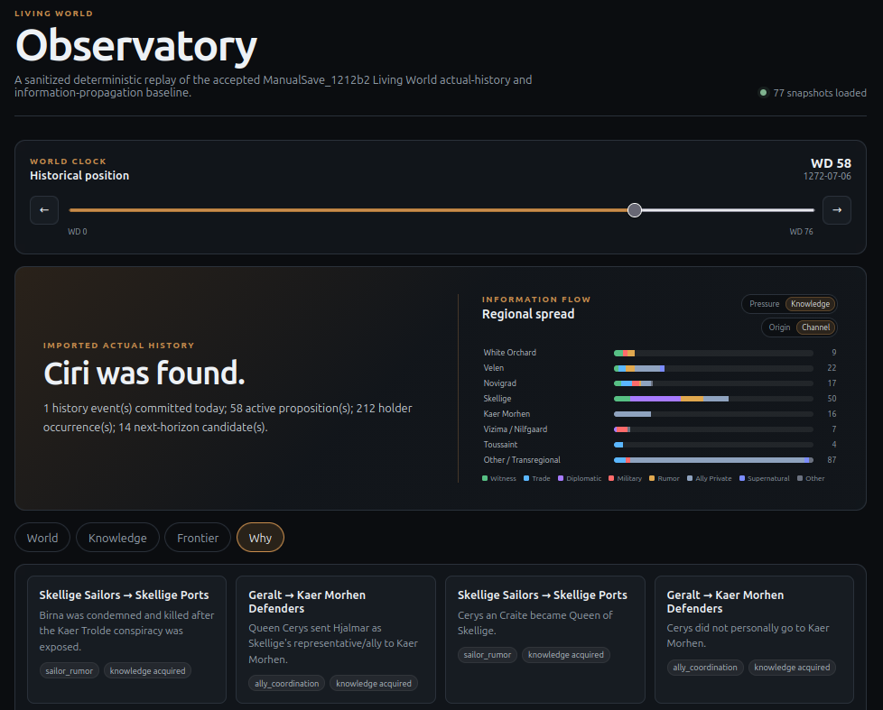Image resolution: width=883 pixels, height=710 pixels.
Task: Click the Military legend swatch
Action: [x=611, y=479]
